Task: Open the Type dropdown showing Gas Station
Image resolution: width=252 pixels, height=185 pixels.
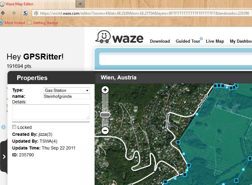Action: coord(67,90)
